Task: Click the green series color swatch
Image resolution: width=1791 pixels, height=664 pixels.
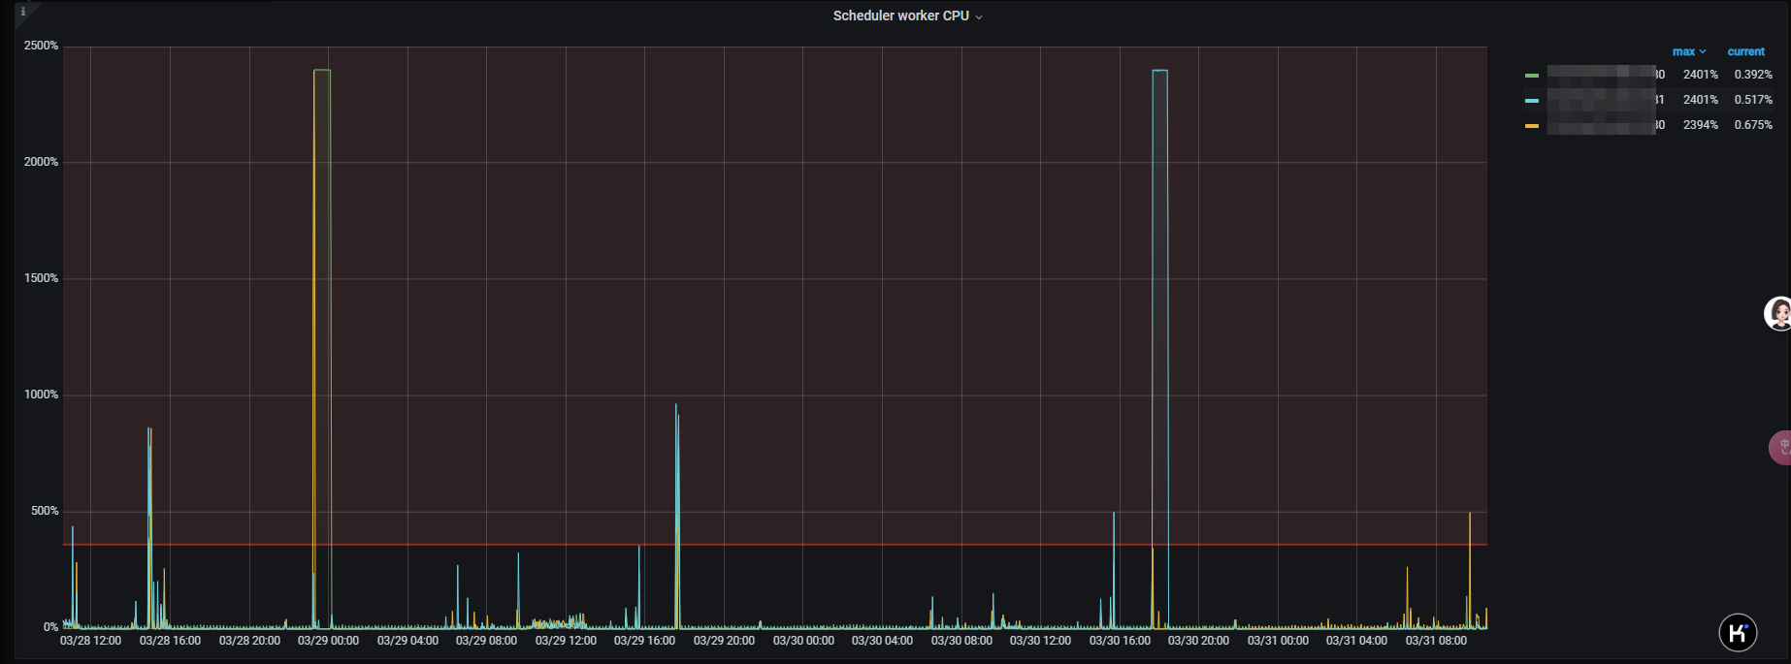Action: [1532, 76]
